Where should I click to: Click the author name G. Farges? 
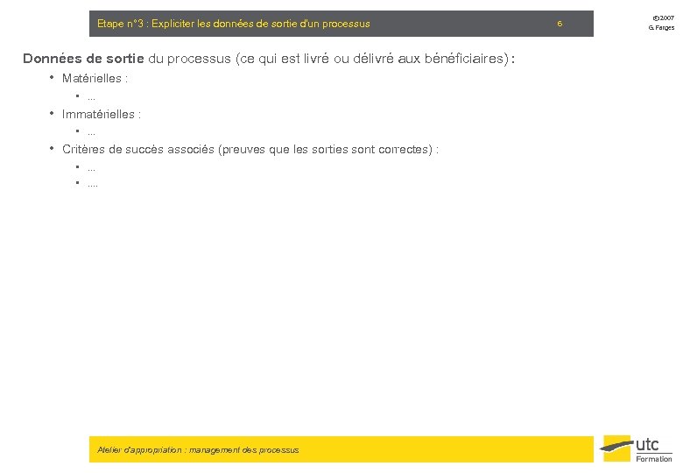click(x=661, y=27)
